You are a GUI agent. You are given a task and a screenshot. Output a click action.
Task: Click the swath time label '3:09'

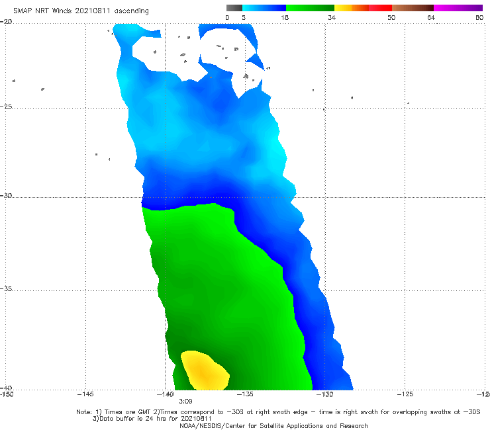coord(185,402)
